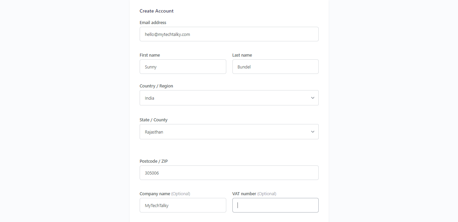Click the "Company name" label text
Image resolution: width=458 pixels, height=222 pixels.
[155, 194]
